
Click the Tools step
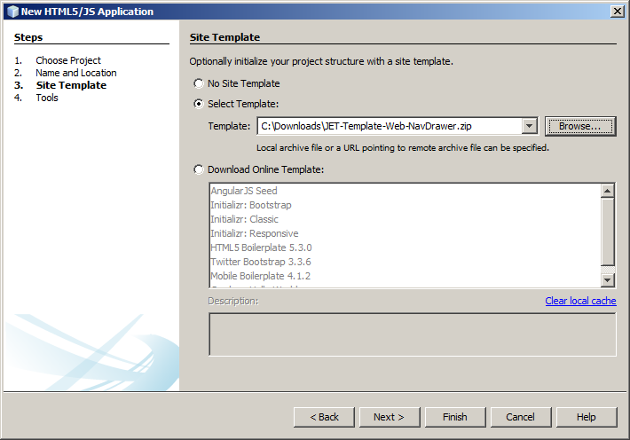pyautogui.click(x=47, y=98)
